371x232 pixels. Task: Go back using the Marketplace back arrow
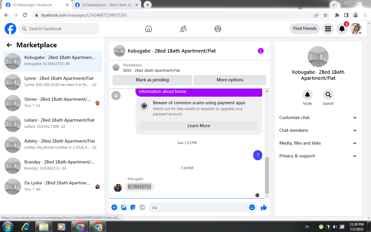pos(9,45)
